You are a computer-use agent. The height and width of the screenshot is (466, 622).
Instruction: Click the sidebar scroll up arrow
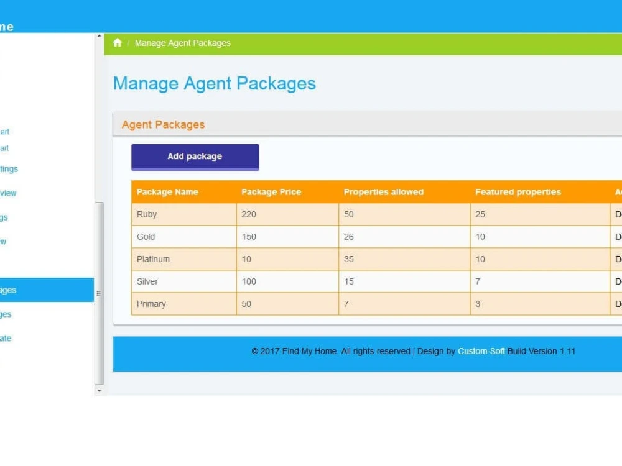pyautogui.click(x=99, y=36)
